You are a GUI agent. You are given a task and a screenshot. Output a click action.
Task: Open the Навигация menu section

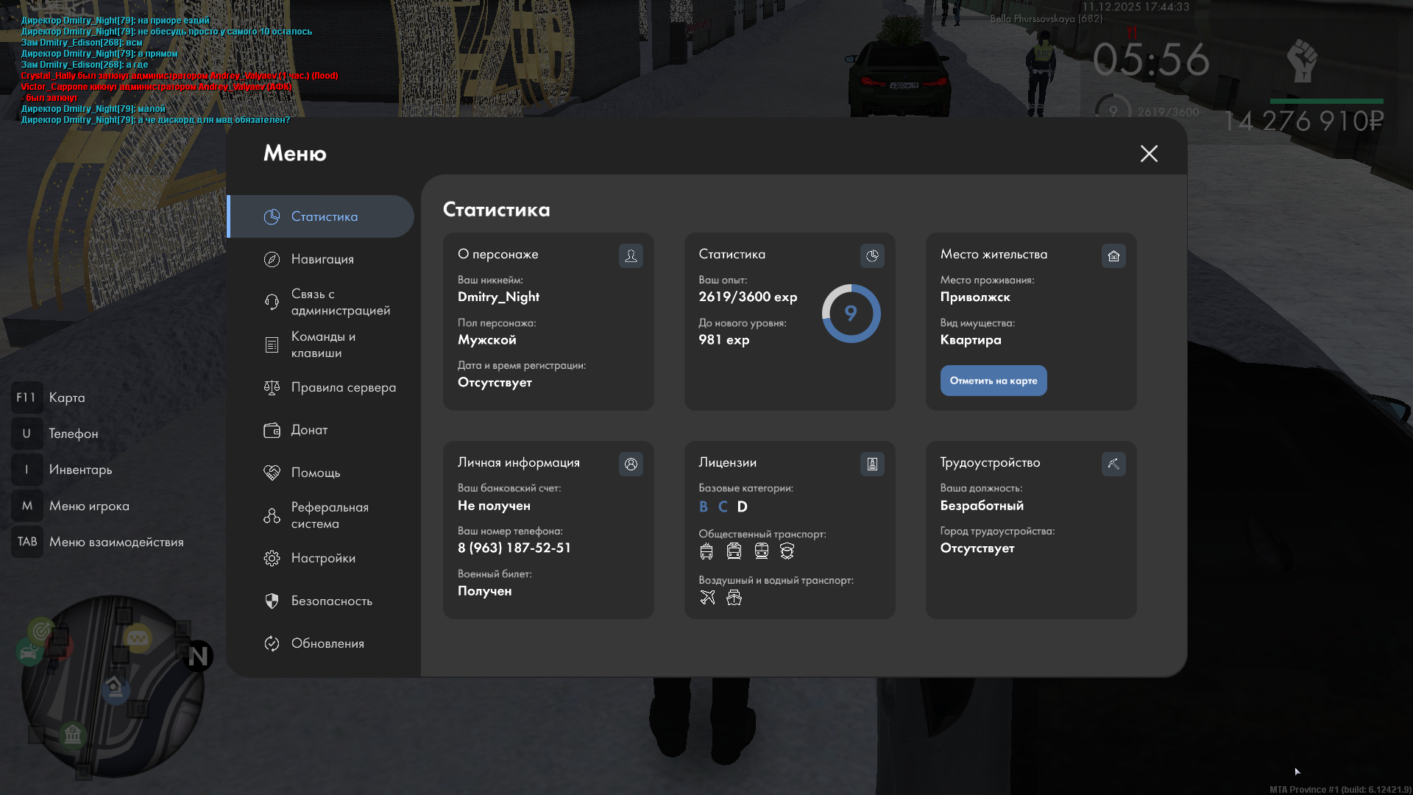pos(322,259)
